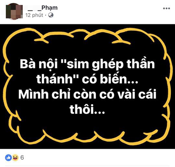This screenshot has width=175, height=167.
Task: Click the Haha laughing reaction icon
Action: [x=15, y=157]
